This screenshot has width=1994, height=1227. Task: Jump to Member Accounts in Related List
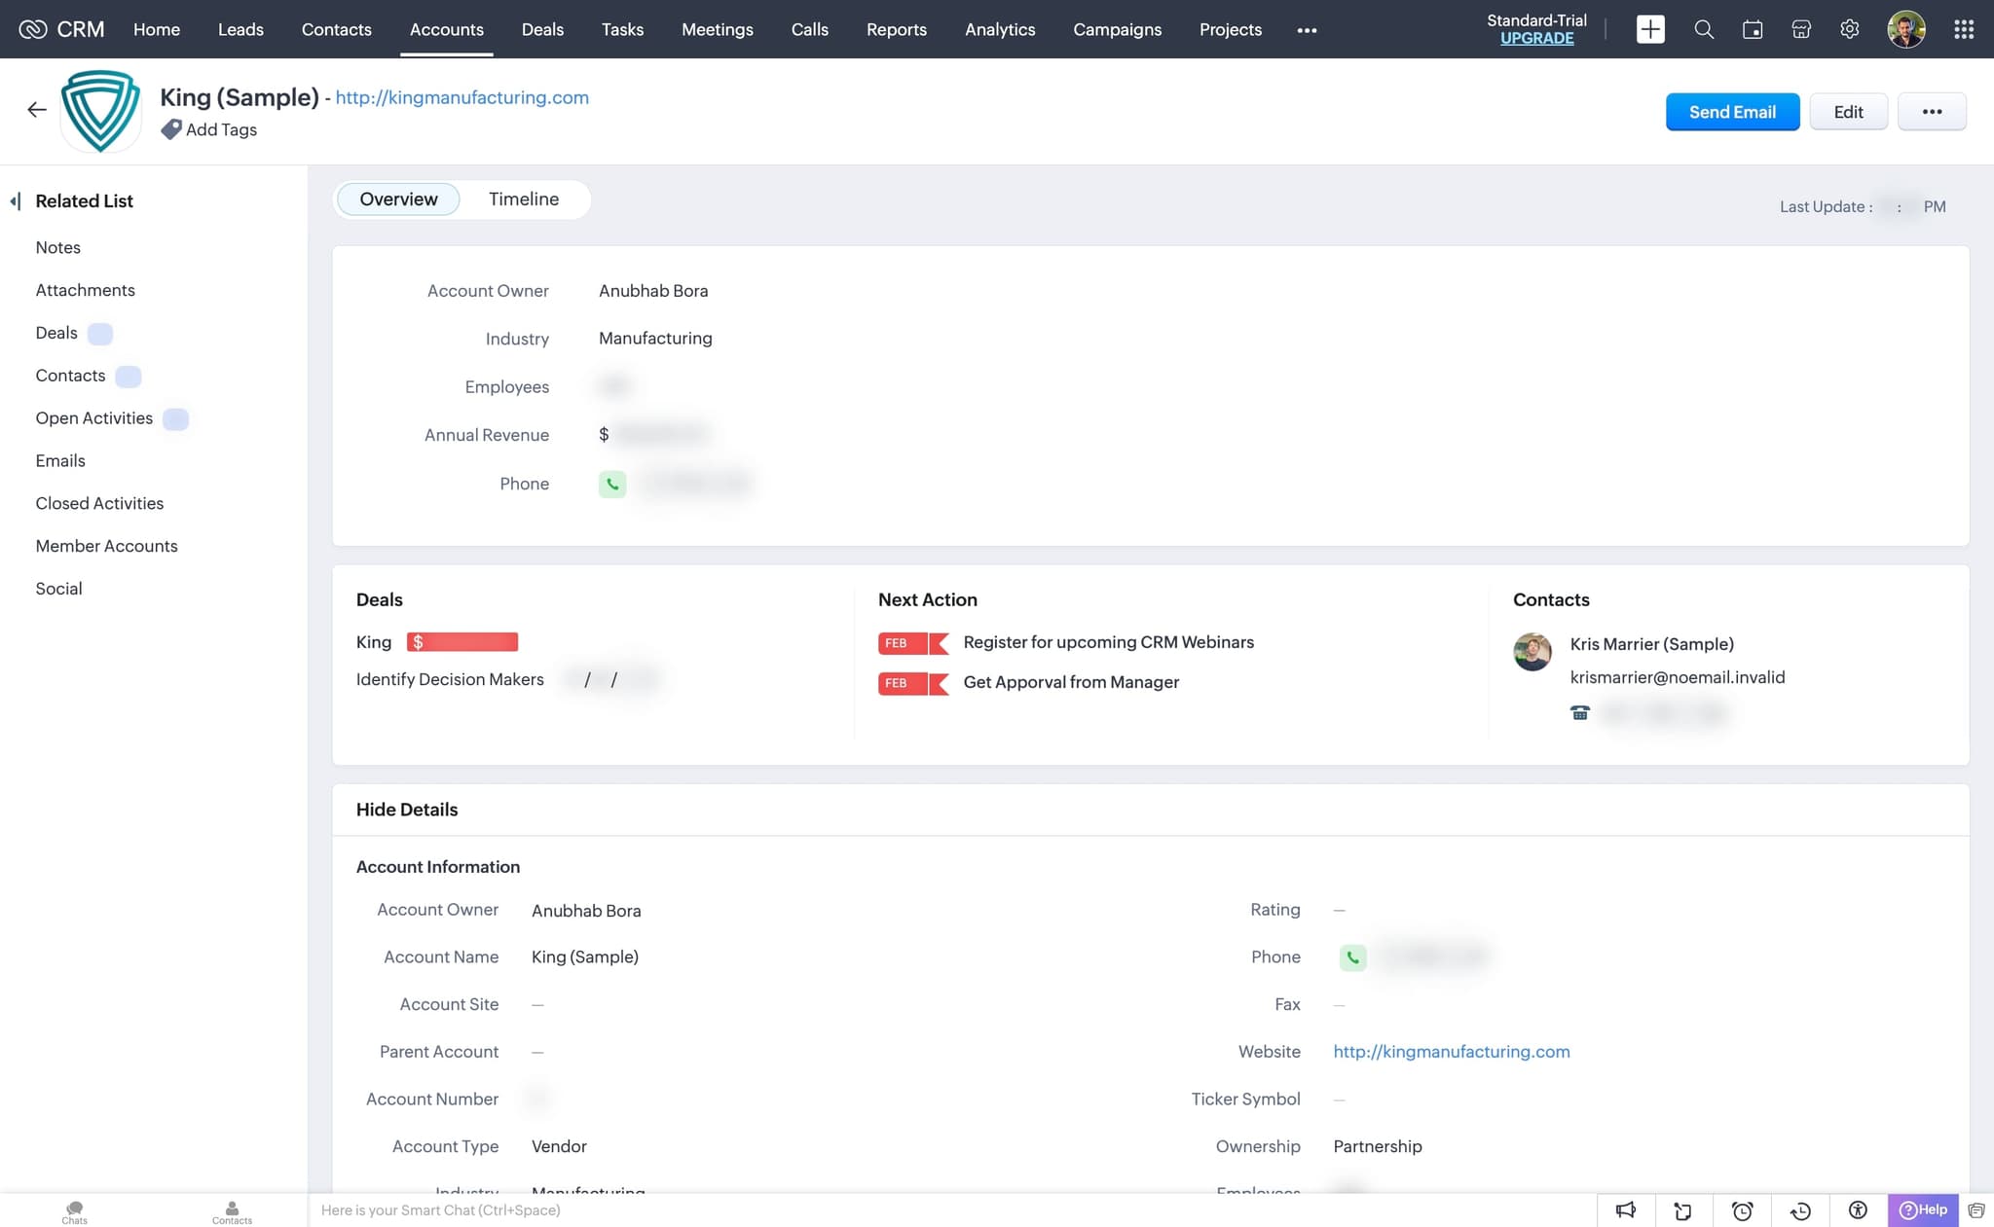click(x=106, y=547)
